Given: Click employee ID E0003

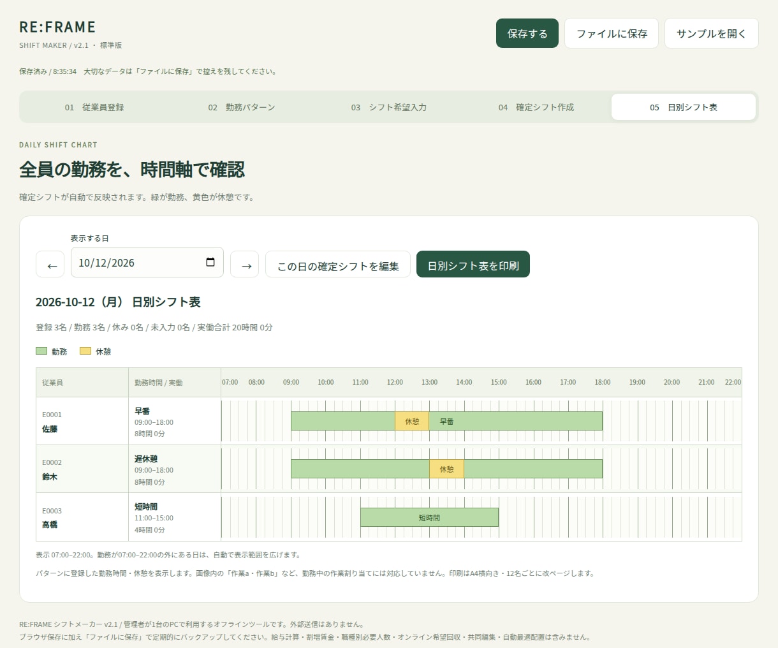Looking at the screenshot, I should (52, 511).
